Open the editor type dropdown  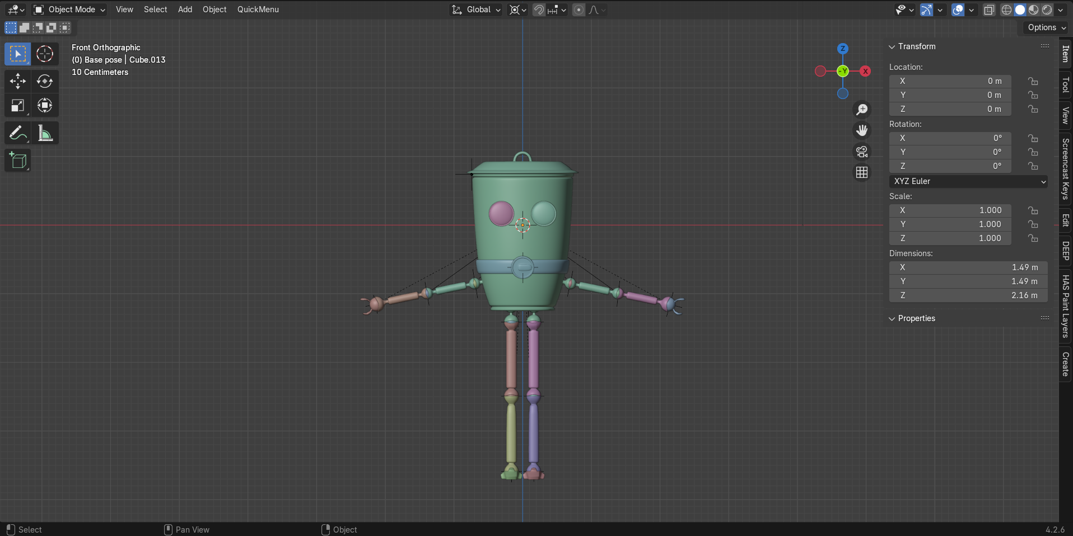click(x=16, y=10)
